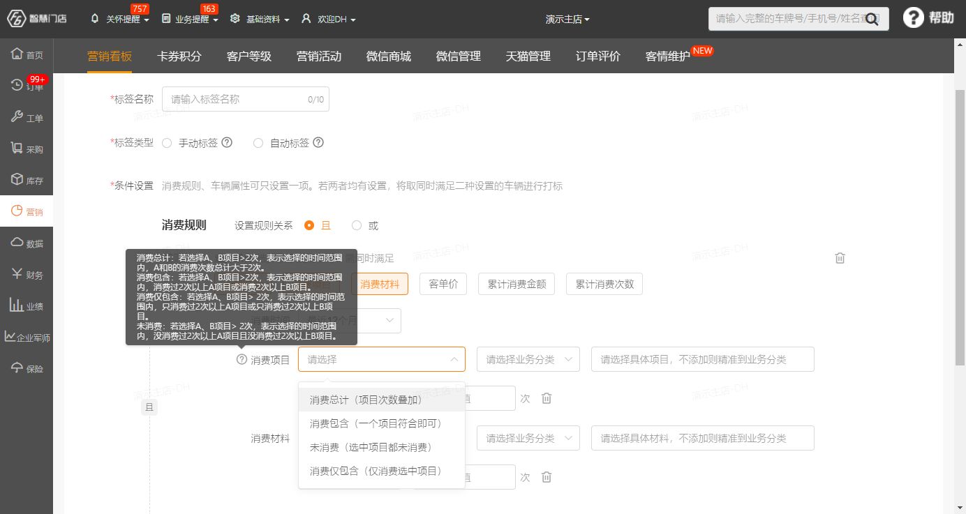966x514 pixels.
Task: Open 帮助 question mark icon
Action: [x=914, y=18]
